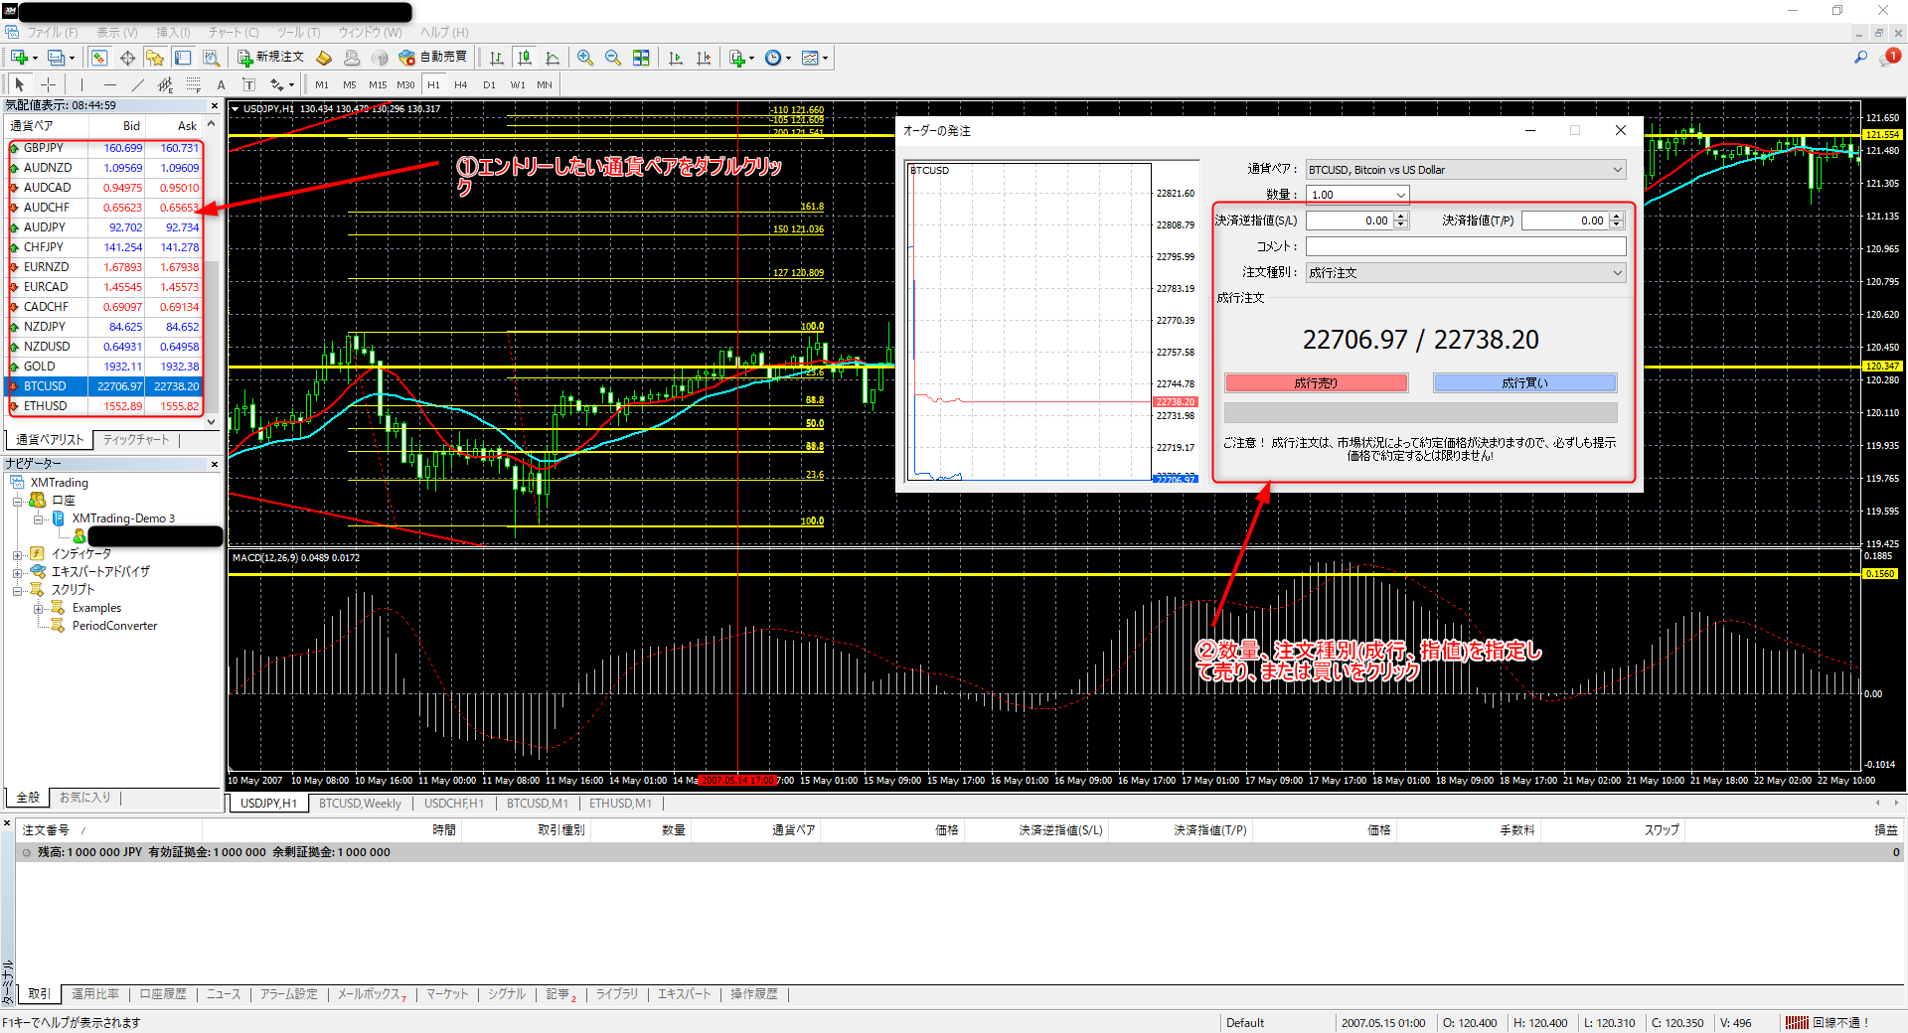Click the 成行買い buy button
This screenshot has width=1908, height=1033.
point(1524,383)
